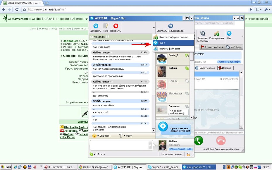Click scroll down arrow of chat messages

[153, 130]
